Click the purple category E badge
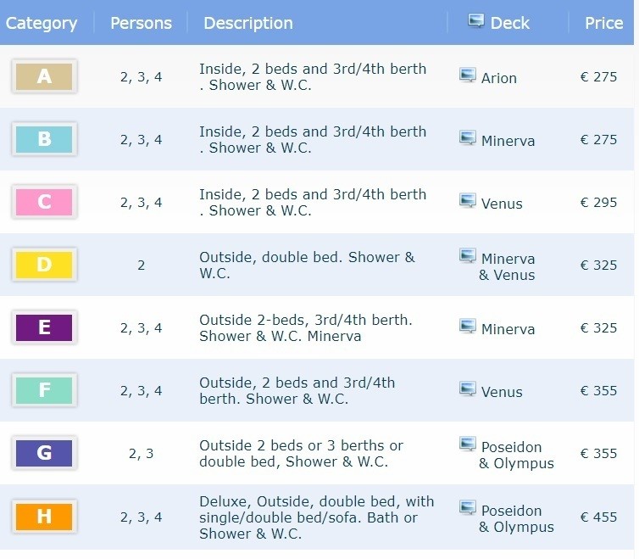Viewport: 639px width, 559px height. click(x=44, y=328)
